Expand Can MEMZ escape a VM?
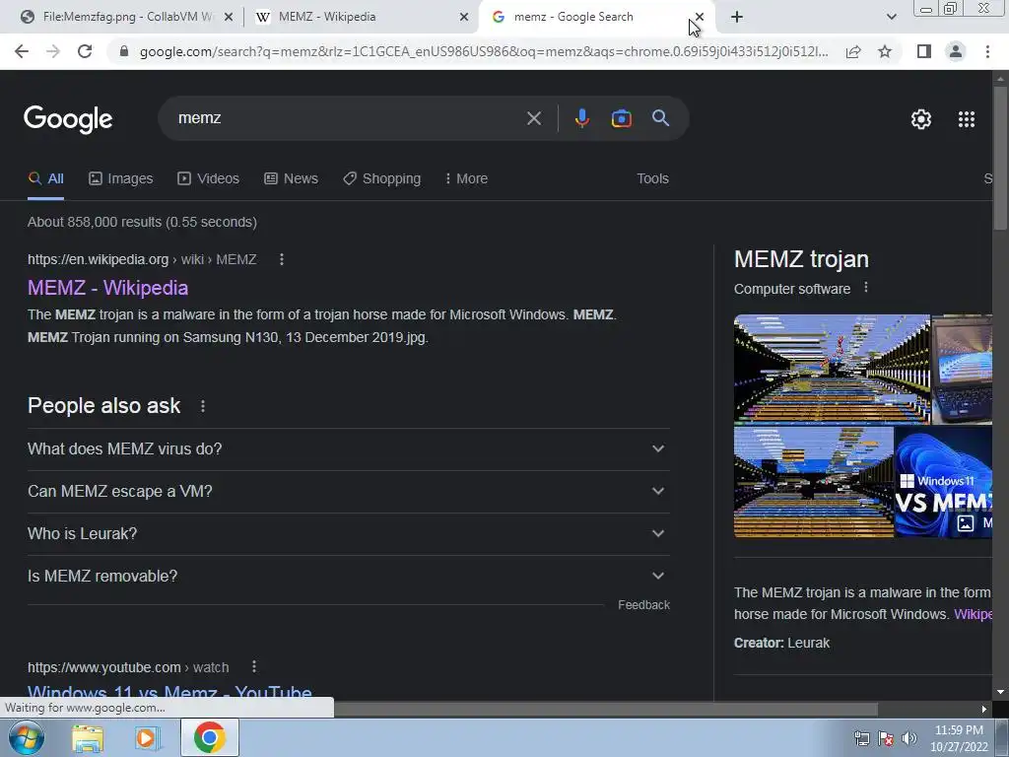 point(349,491)
